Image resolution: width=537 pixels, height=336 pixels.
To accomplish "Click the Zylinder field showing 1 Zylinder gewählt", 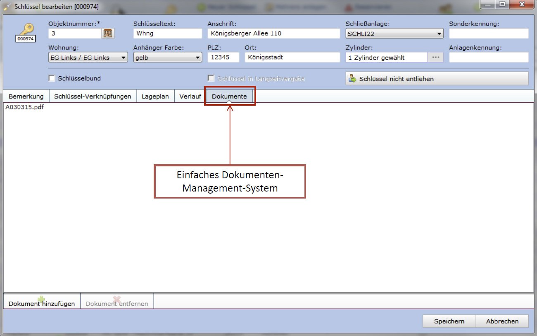I will tap(386, 57).
